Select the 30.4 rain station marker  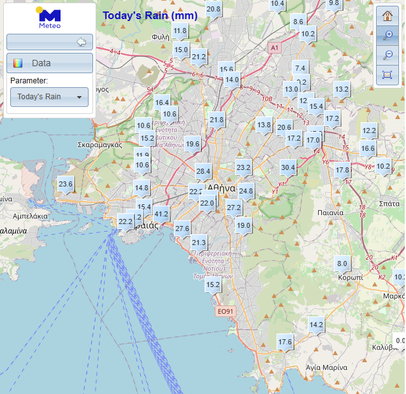[288, 167]
